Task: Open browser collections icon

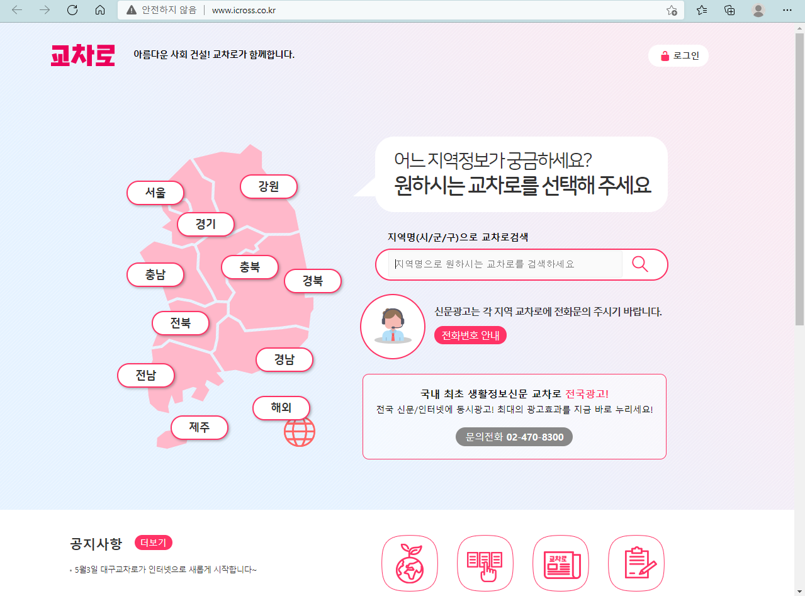Action: tap(729, 10)
